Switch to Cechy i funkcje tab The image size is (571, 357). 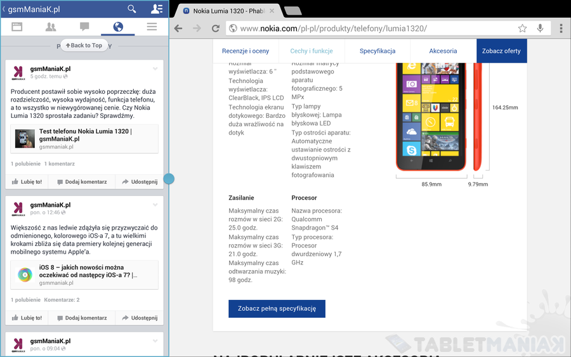[312, 51]
